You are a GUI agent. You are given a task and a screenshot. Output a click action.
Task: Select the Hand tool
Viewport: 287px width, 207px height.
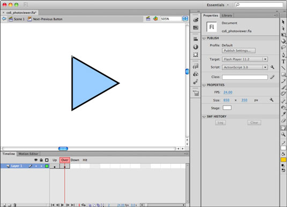pyautogui.click(x=283, y=128)
